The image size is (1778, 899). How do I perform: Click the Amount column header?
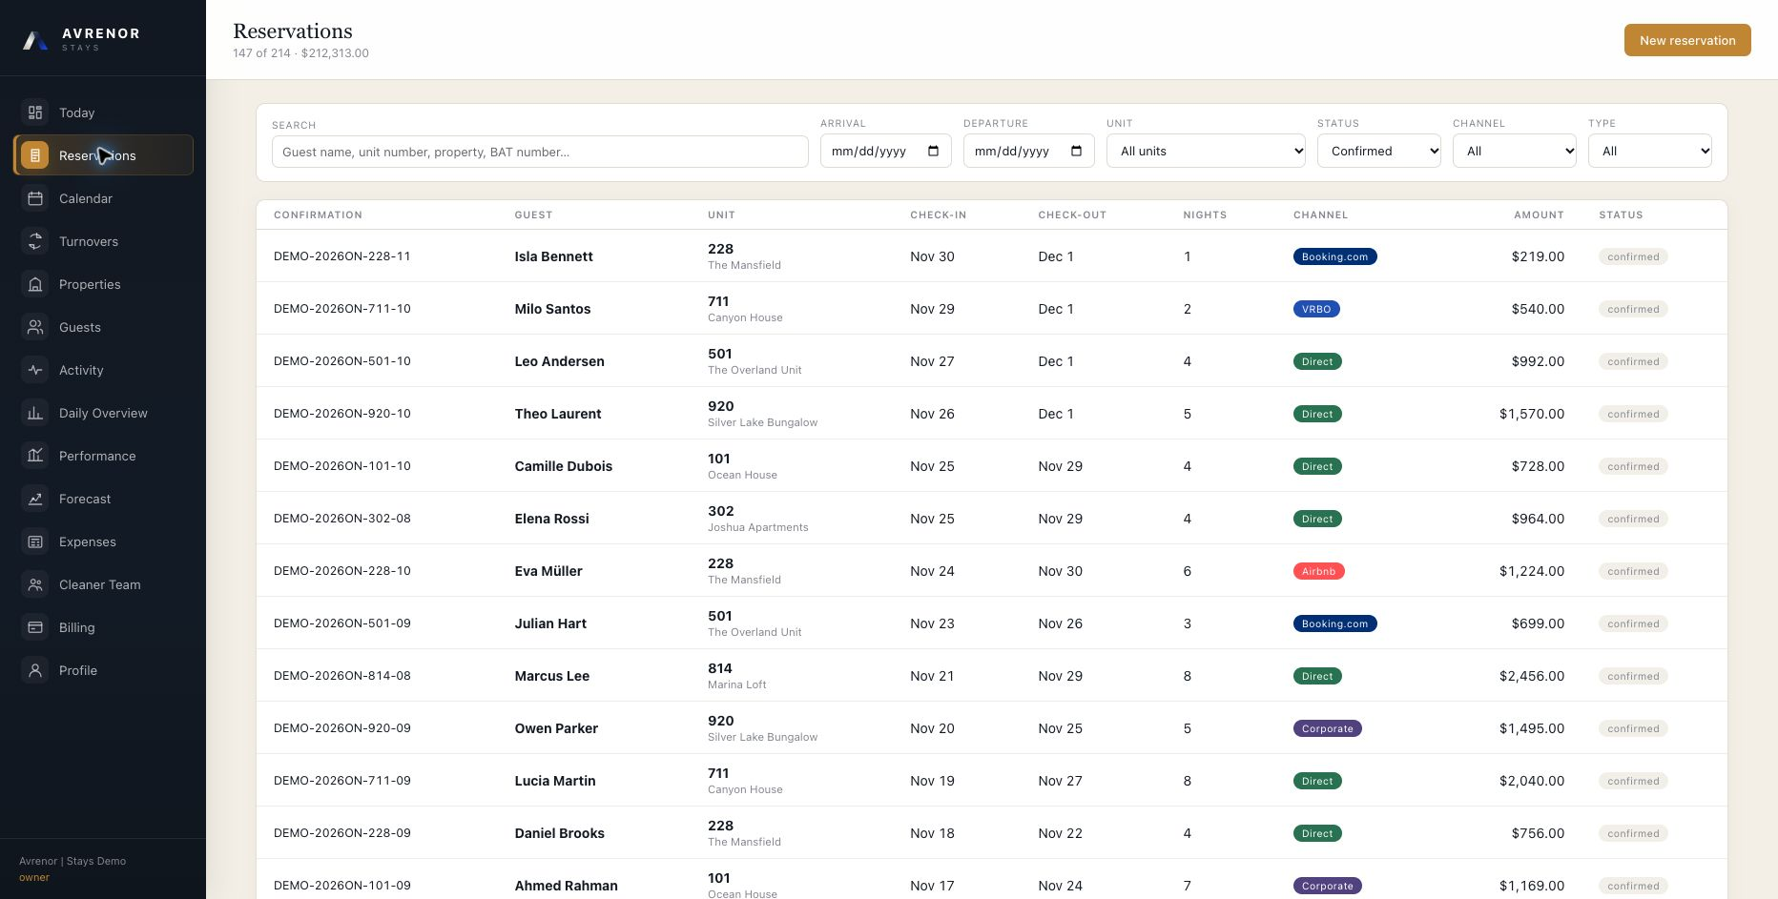coord(1539,215)
